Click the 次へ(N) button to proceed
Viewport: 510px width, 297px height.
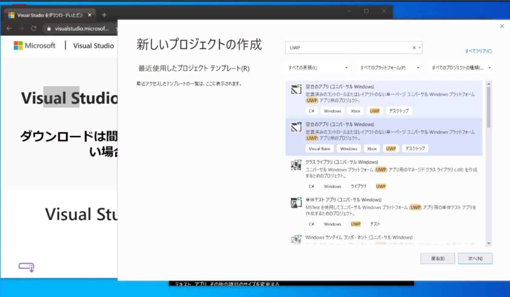pos(475,258)
